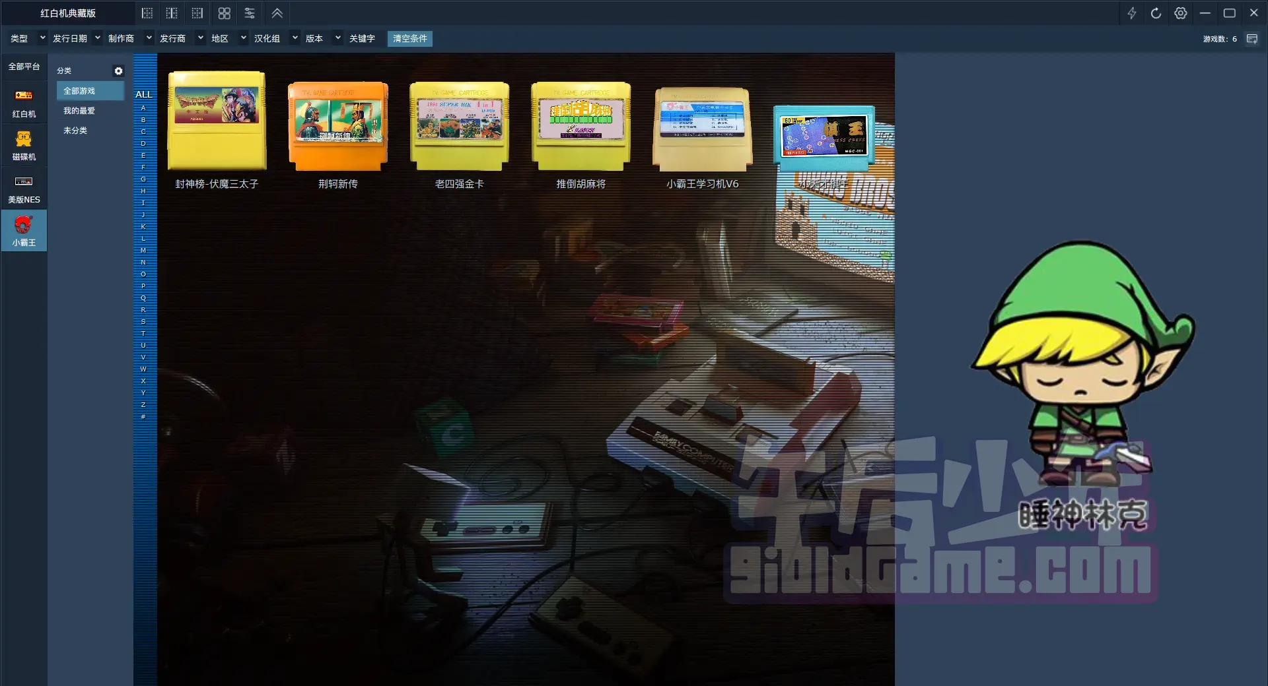This screenshot has width=1268, height=686.
Task: Filter by letter X in index
Action: (143, 381)
